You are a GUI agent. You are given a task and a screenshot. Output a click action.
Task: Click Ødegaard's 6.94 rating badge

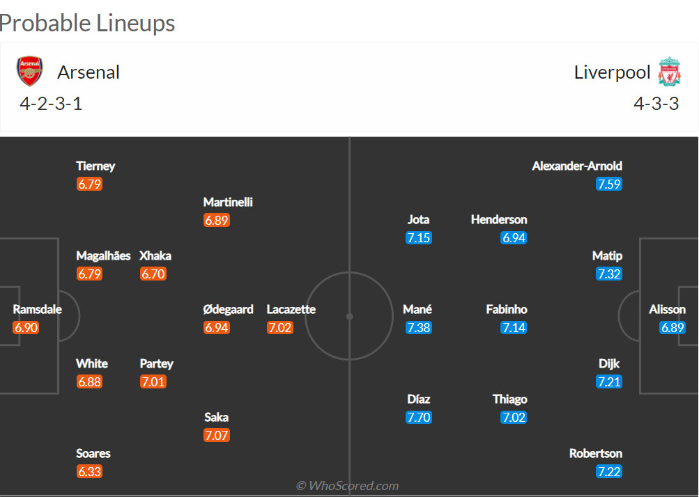217,327
